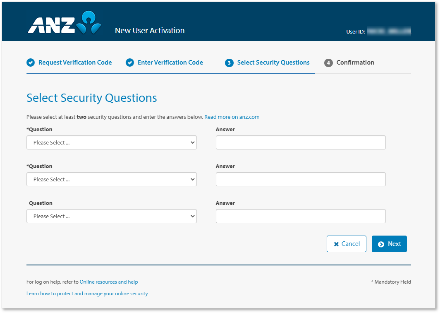Click the checkmark icon on Enter Verification Code
Image resolution: width=440 pixels, height=313 pixels.
[x=129, y=63]
